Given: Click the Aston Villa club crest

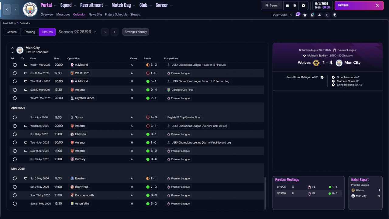Looking at the screenshot, I should pyautogui.click(x=72, y=203).
